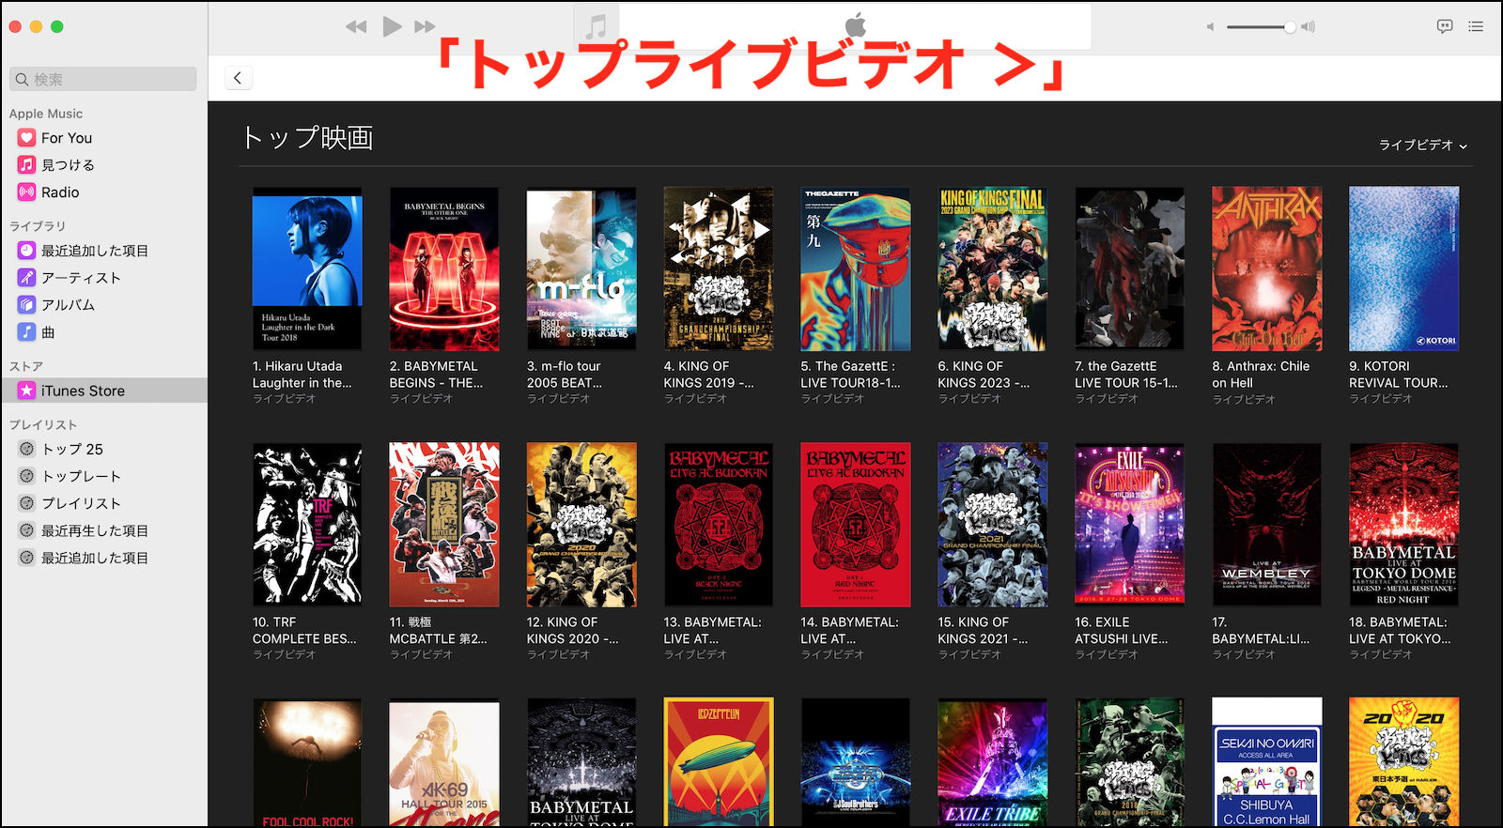Screen dimensions: 1503x828
Task: Click title '14. BABYMETAL: LIVE AT...'
Action: tap(850, 631)
